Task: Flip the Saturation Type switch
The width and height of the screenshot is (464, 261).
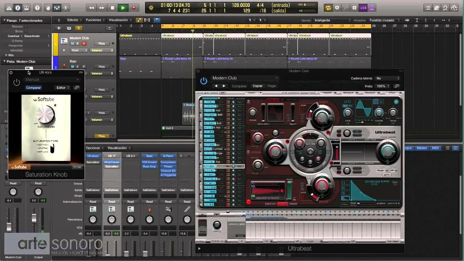Action: [52, 148]
